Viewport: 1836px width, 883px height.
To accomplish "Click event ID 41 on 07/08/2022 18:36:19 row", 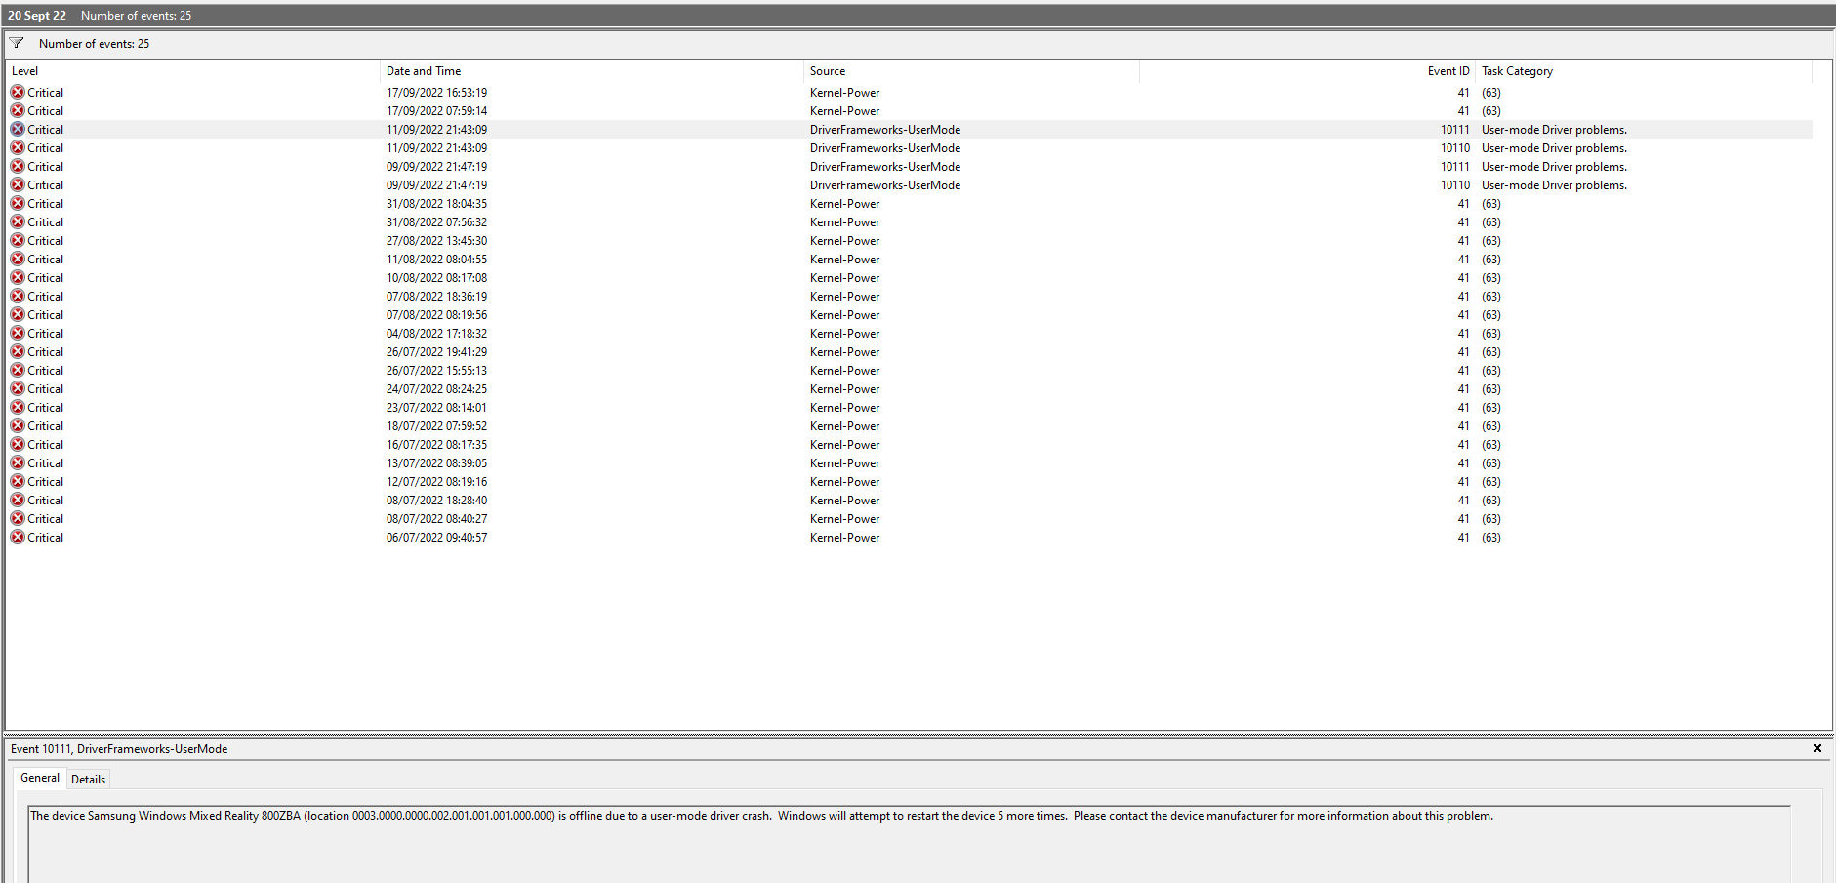I will (x=1463, y=297).
